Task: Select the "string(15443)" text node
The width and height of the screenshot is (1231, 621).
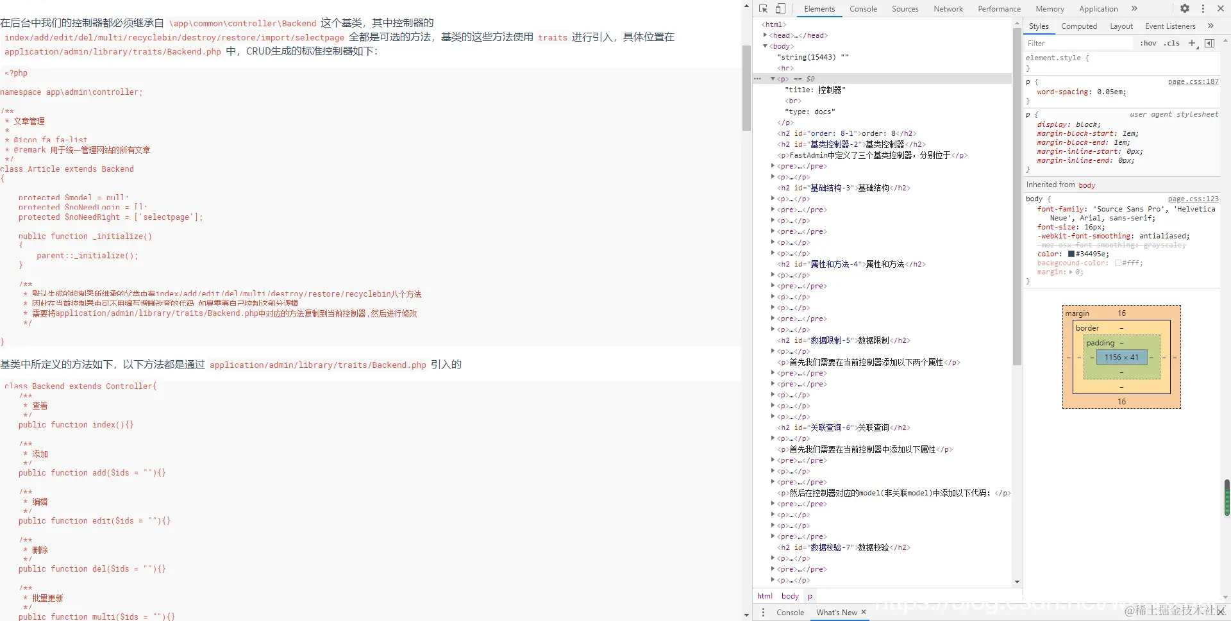Action: point(813,57)
